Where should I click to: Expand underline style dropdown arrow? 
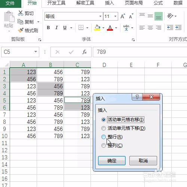(x=71, y=28)
